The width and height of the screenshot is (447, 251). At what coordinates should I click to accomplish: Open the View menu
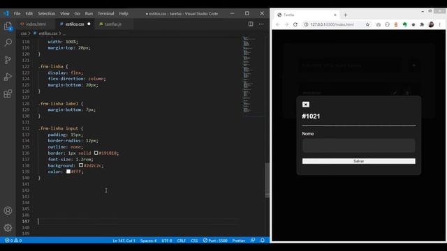65,13
